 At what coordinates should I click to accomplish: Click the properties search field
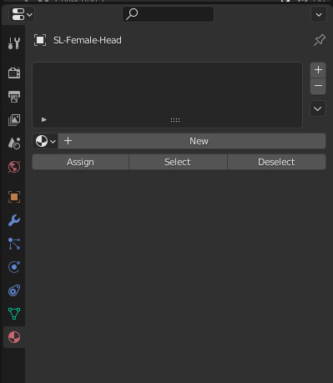[x=168, y=14]
